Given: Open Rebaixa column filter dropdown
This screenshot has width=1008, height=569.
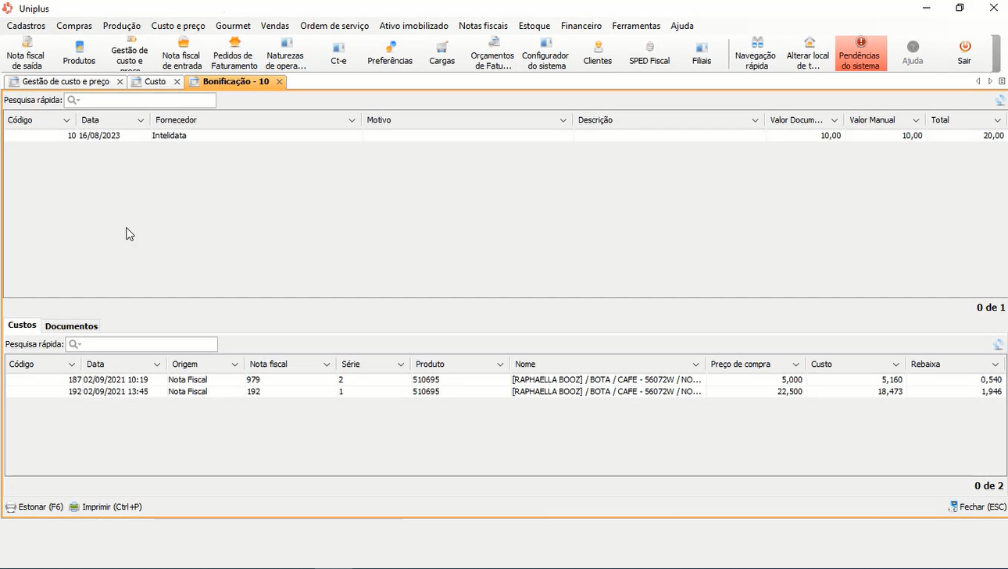Looking at the screenshot, I should pos(995,365).
